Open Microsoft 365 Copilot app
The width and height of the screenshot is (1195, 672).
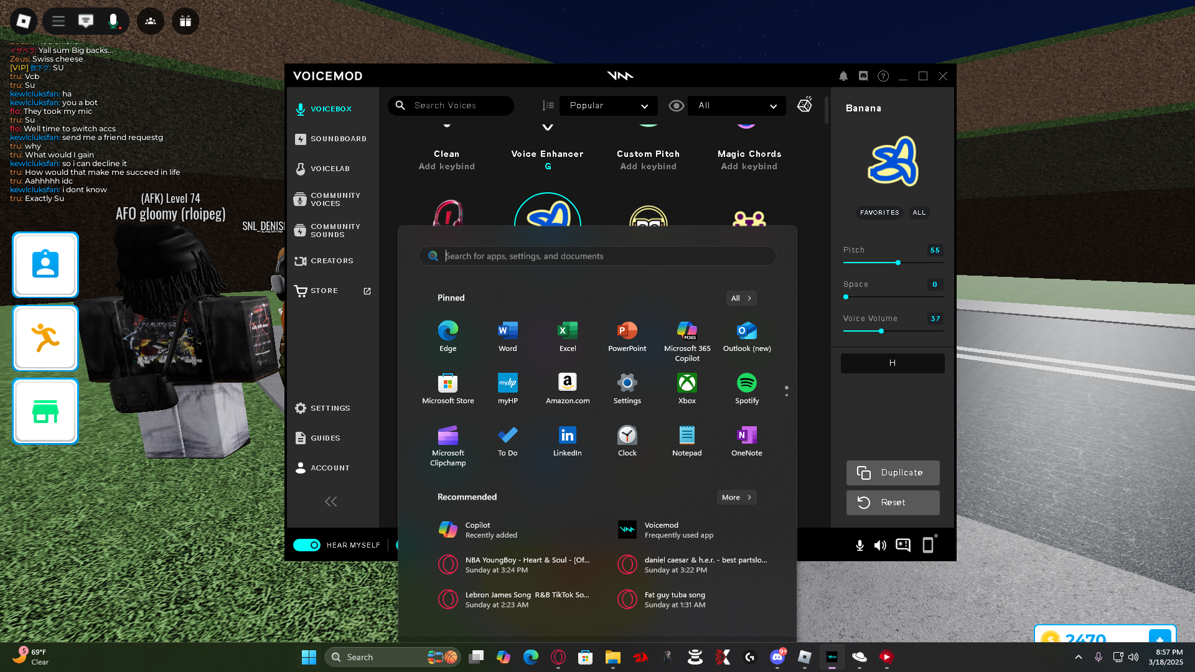[687, 341]
